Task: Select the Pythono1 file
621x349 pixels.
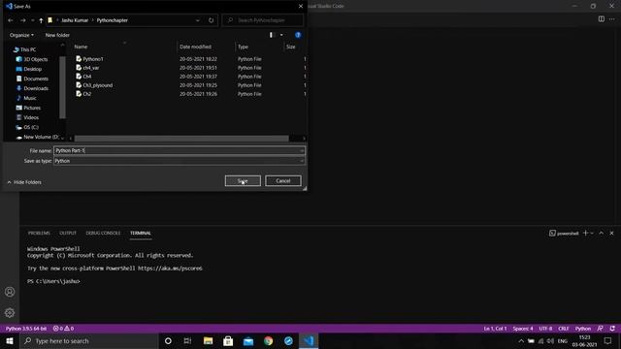Action: coord(89,59)
